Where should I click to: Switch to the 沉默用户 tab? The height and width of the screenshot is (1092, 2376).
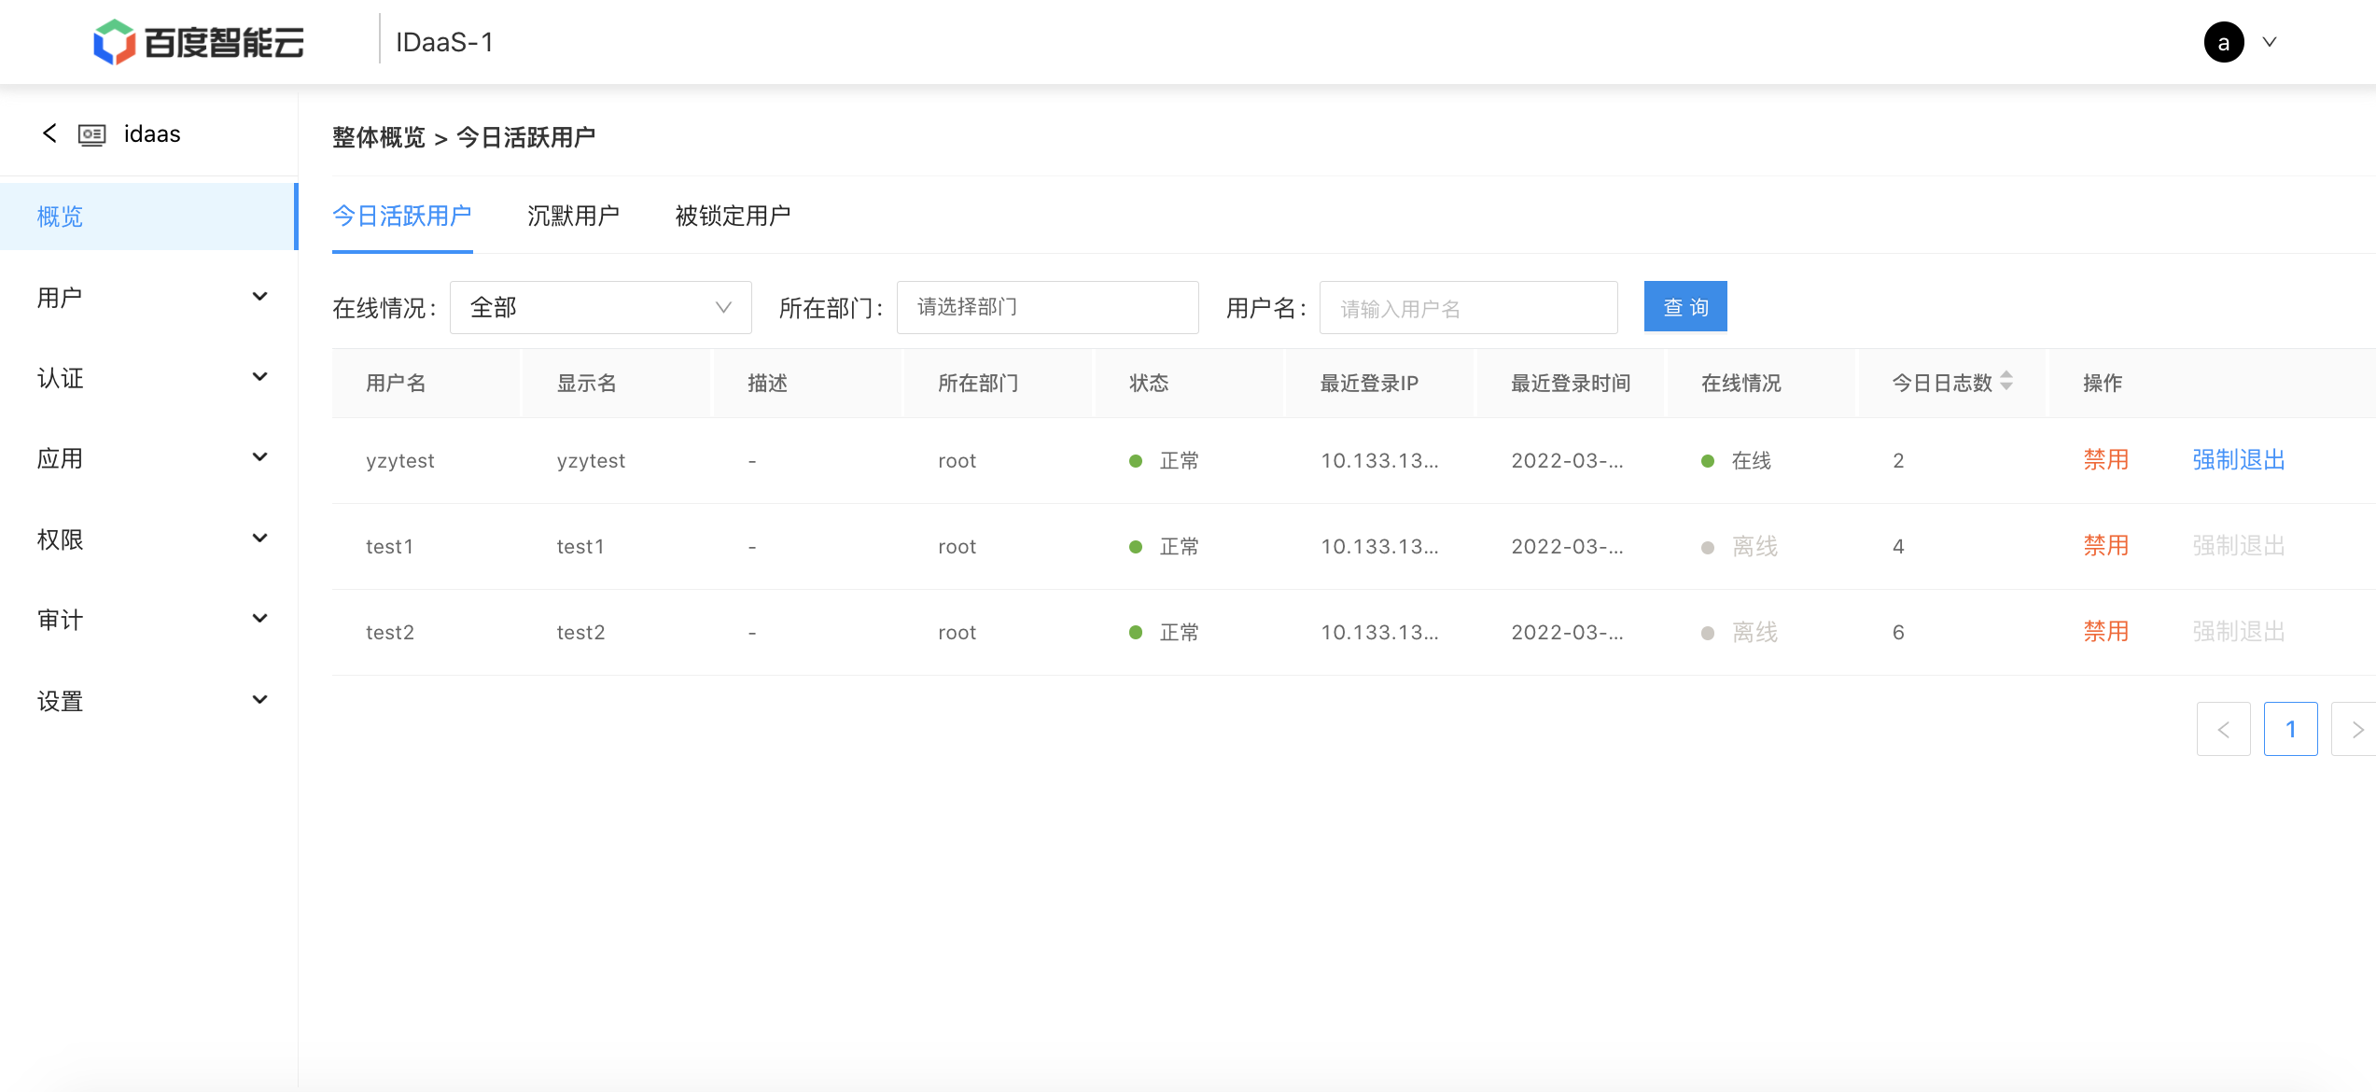[573, 216]
